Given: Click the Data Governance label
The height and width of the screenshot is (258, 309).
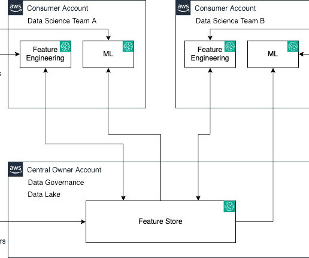Looking at the screenshot, I should 56,183.
